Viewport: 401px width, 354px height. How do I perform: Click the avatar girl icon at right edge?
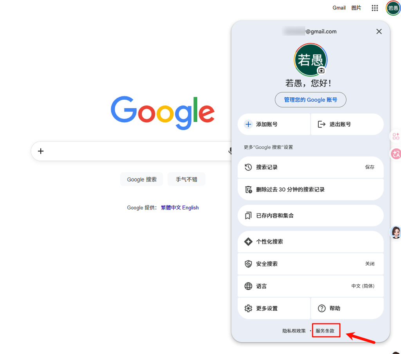396,232
